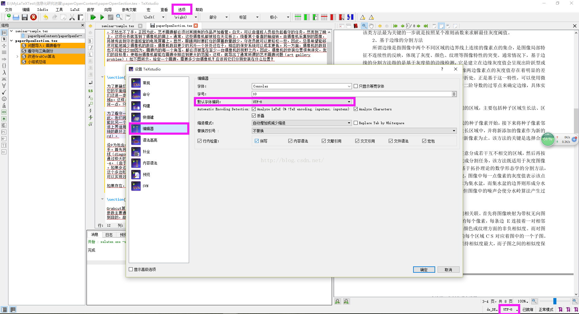Undo last edit with yellow arrow icon

tap(46, 17)
